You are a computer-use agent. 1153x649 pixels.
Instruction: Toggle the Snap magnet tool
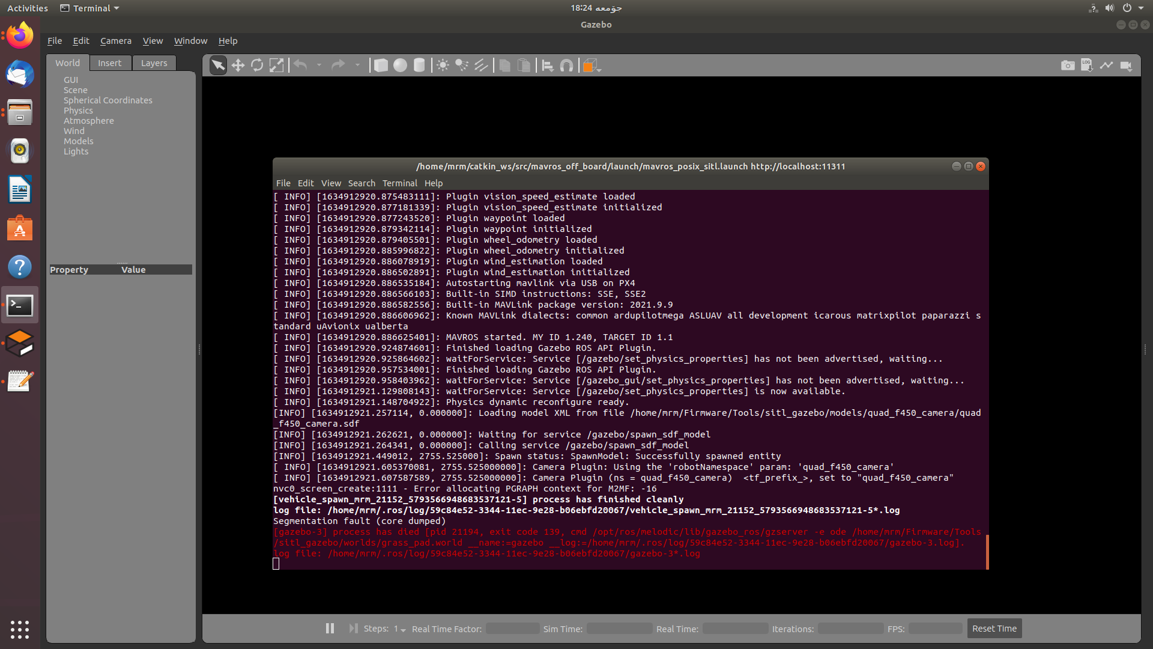(566, 66)
